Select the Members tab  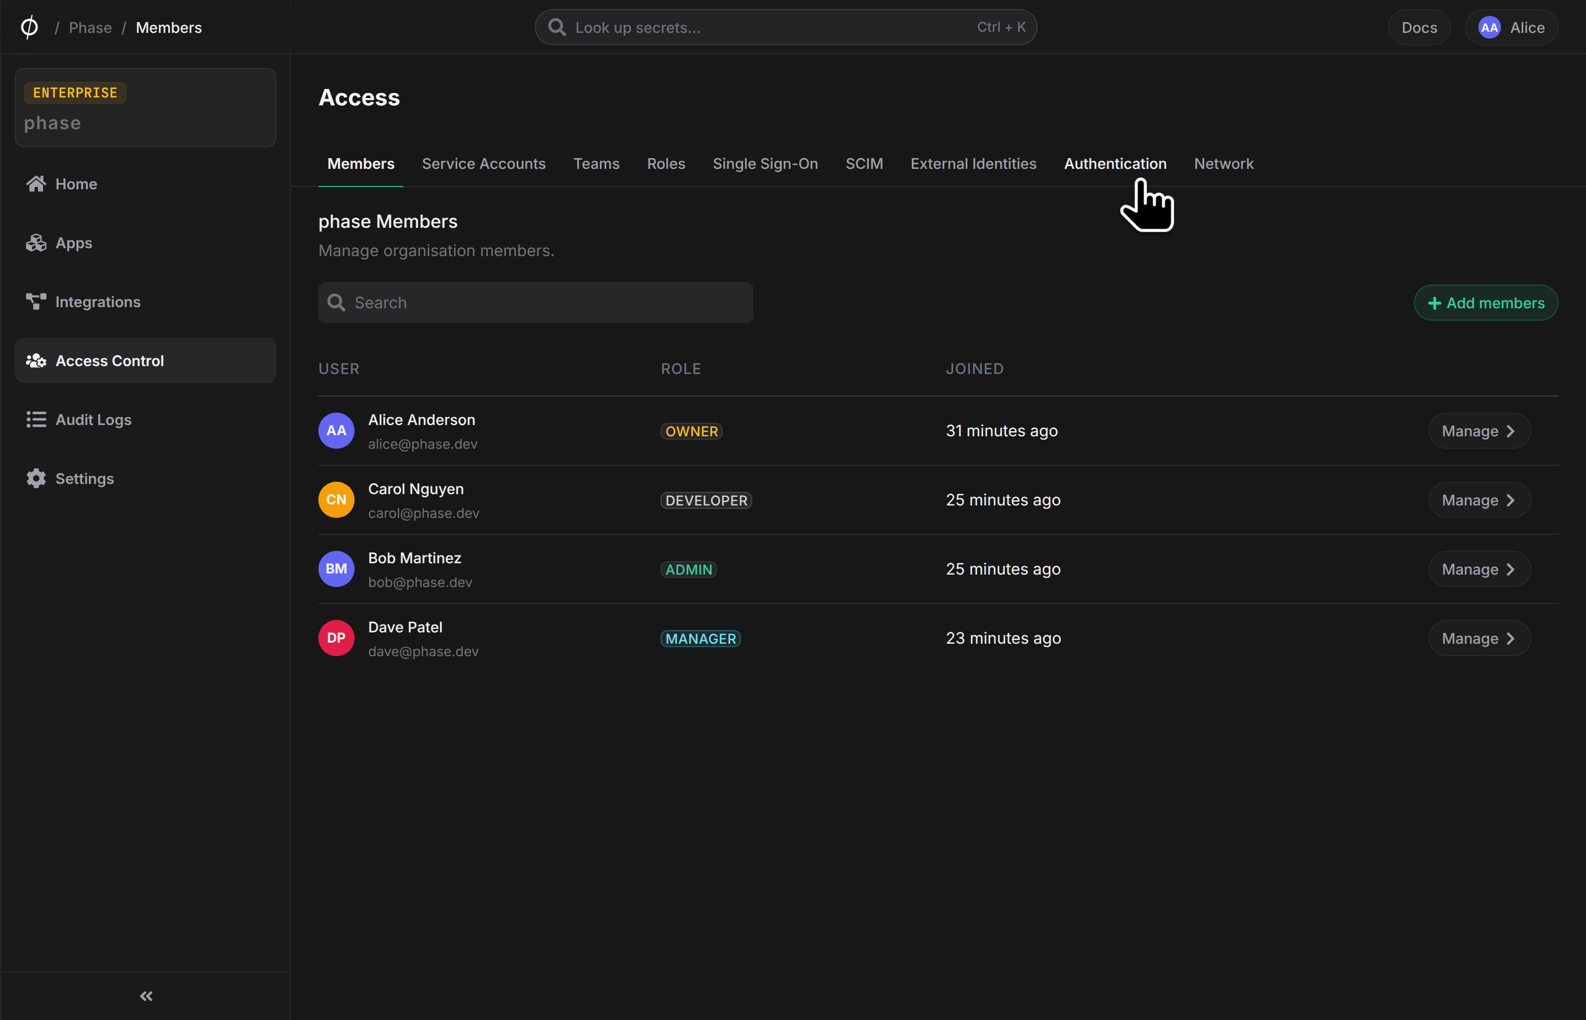[361, 164]
